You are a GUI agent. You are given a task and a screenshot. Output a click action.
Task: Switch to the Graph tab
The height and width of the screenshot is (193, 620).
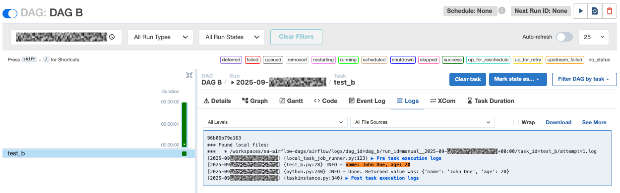pyautogui.click(x=255, y=100)
